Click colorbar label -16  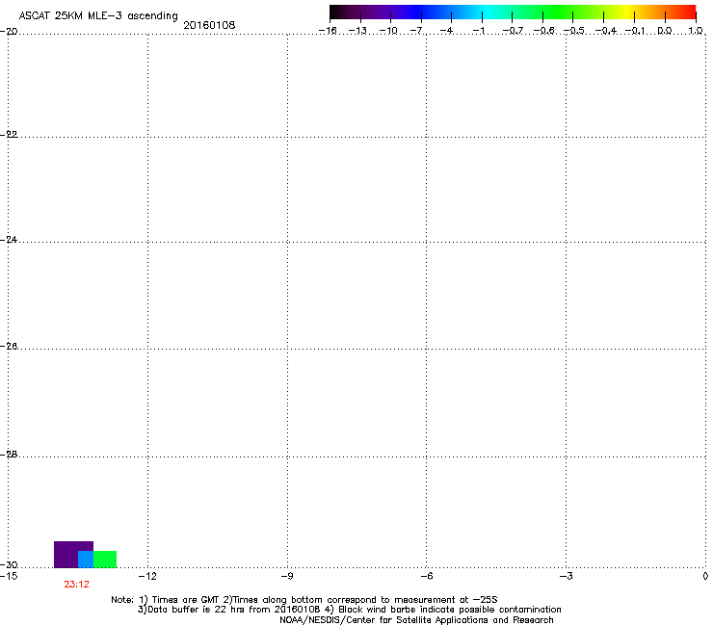[328, 31]
